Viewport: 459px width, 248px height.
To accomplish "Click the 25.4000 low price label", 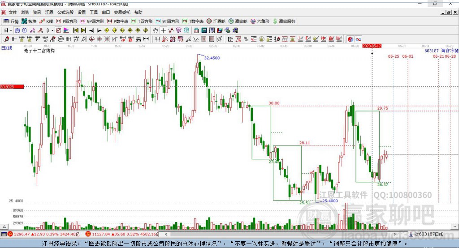I will click(x=330, y=201).
